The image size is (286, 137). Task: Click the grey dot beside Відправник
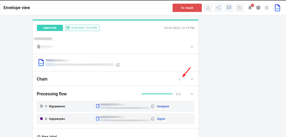coord(41,106)
